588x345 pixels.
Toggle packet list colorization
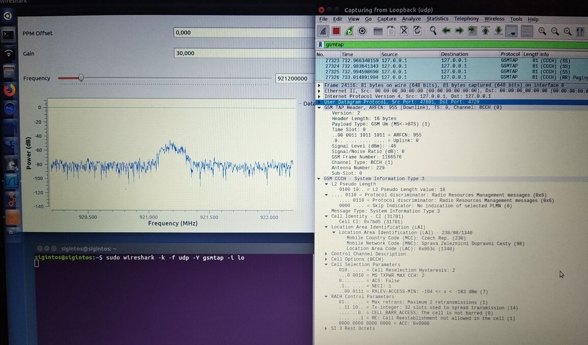point(527,31)
